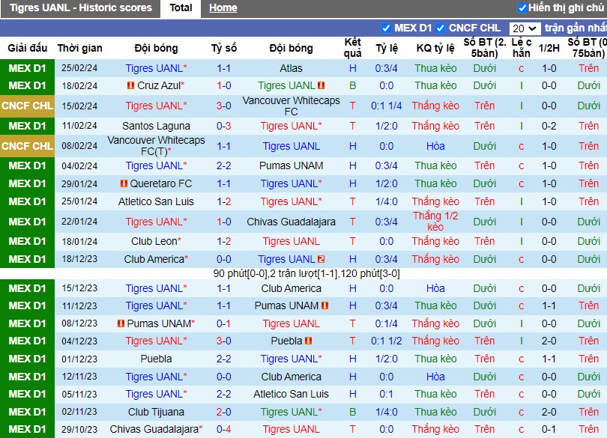Click the date 29/01/24
Image resolution: width=607 pixels, height=438 pixels.
click(79, 183)
